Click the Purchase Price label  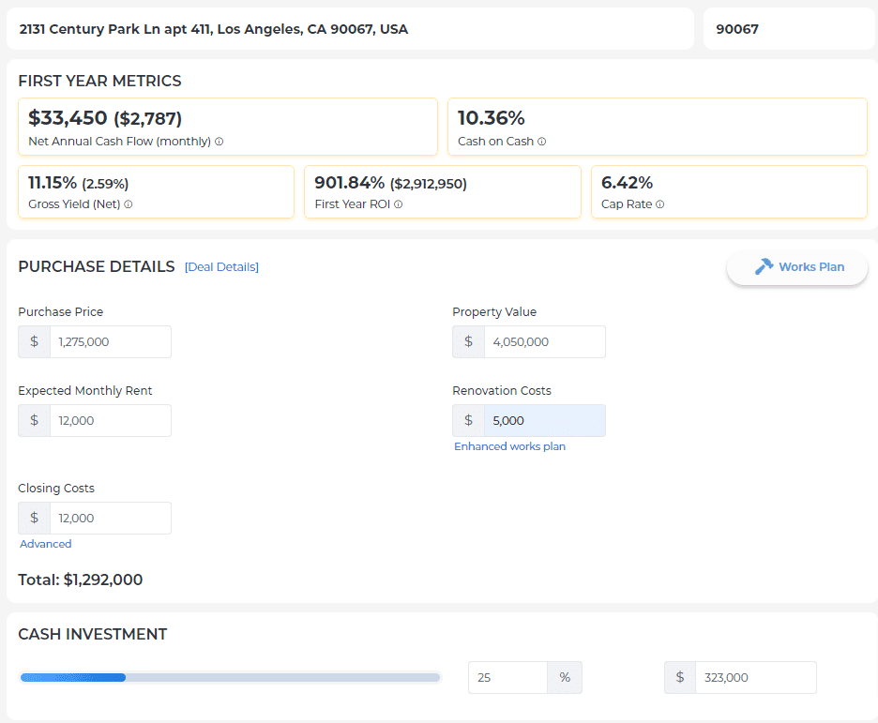click(60, 312)
